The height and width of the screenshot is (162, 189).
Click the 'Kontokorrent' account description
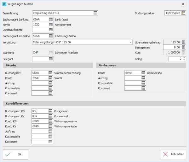[x=63, y=25]
